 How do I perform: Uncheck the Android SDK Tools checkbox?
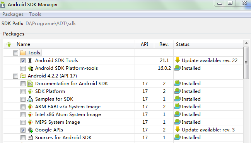pos(23,61)
